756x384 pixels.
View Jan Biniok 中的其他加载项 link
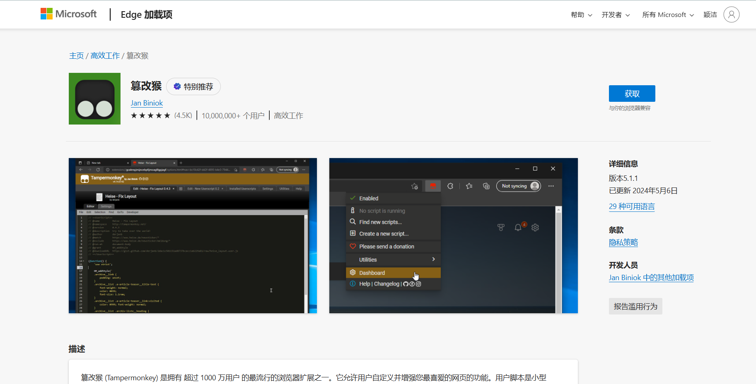[x=651, y=278]
